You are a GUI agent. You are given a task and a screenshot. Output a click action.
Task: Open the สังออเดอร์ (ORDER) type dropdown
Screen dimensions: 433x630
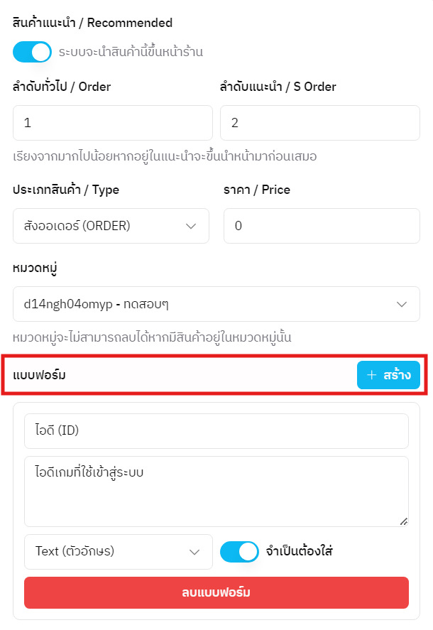click(111, 224)
